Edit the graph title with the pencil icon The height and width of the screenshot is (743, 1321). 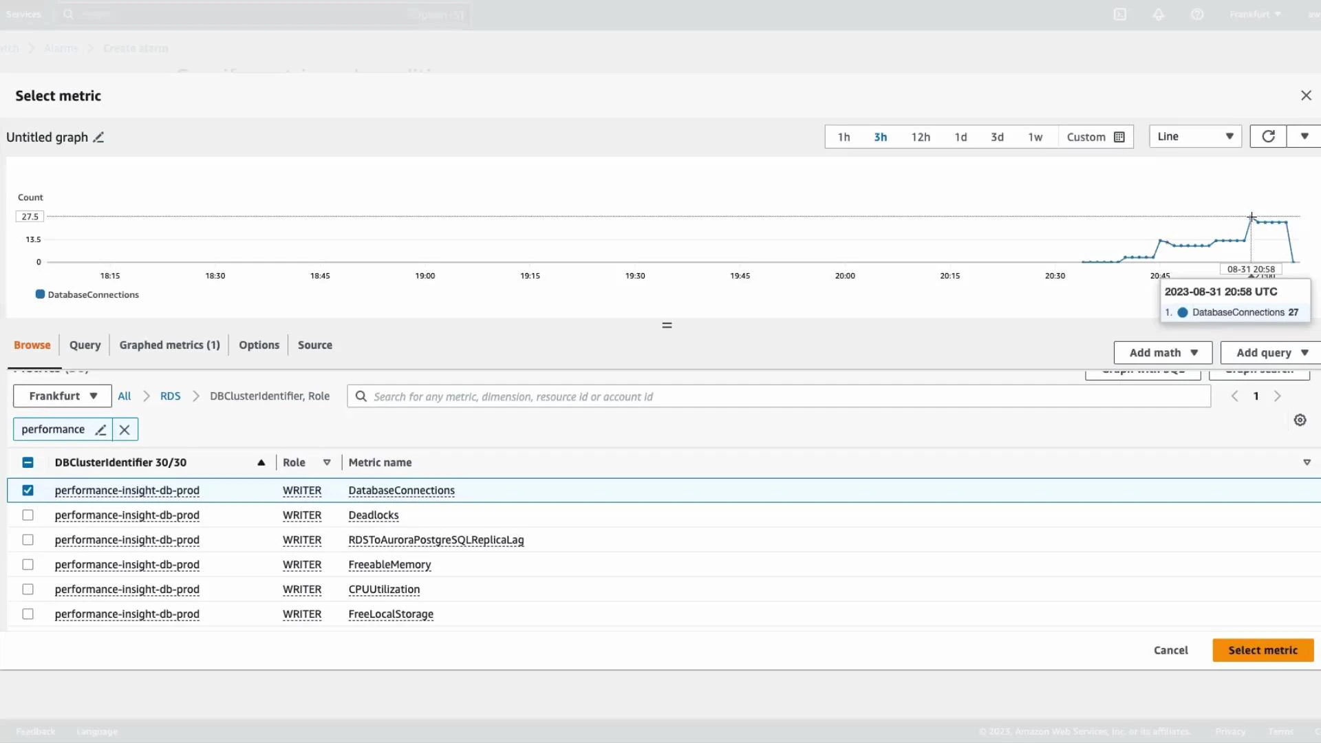click(x=98, y=137)
